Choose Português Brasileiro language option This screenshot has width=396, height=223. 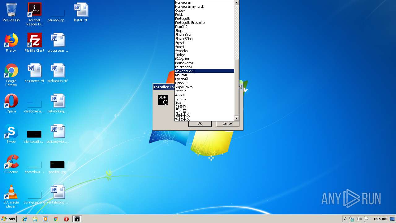point(204,23)
